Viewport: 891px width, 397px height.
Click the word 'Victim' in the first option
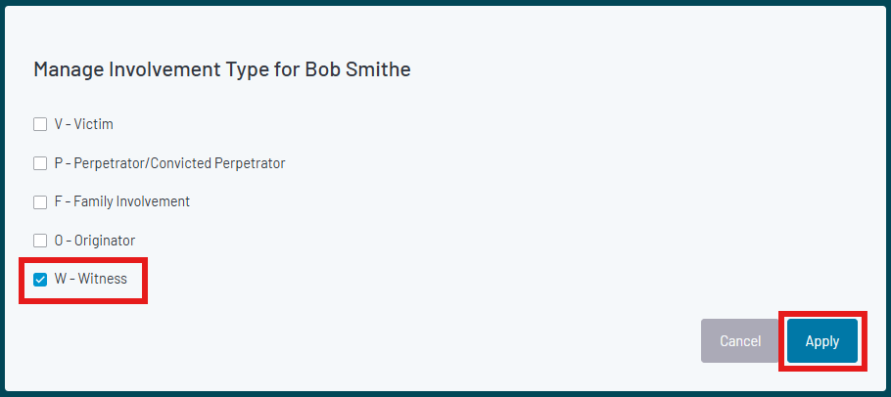coord(94,124)
